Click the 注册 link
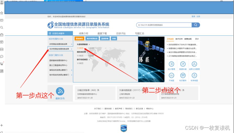The height and width of the screenshot is (133, 234). [x=198, y=16]
